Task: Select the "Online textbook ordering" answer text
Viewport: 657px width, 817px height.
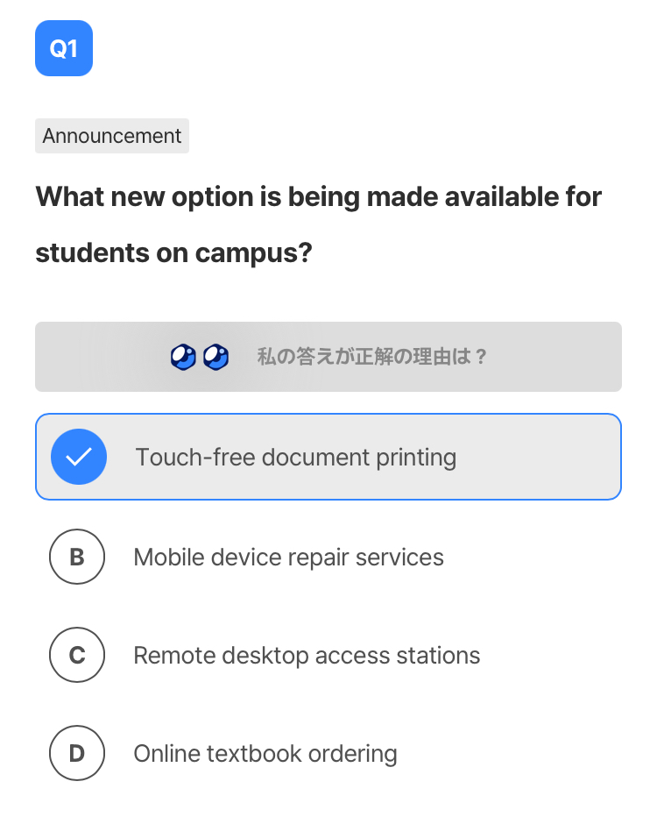Action: click(265, 753)
